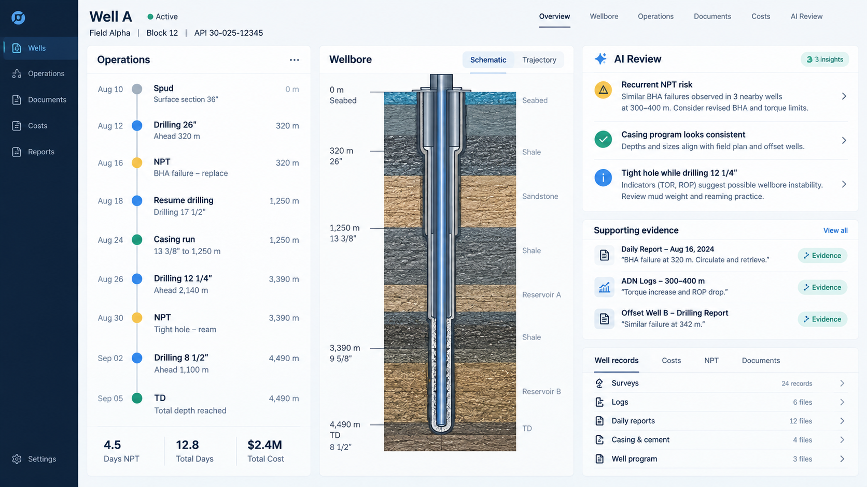Select the Aug 24 Casing run timeline marker
Screen dimensions: 867x487
click(137, 240)
